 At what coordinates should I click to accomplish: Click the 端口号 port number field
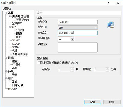pos(64,39)
